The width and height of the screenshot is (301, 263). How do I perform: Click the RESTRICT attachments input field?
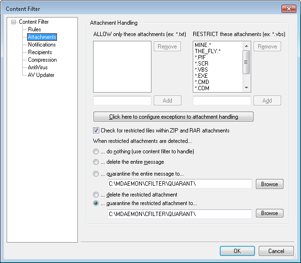pyautogui.click(x=222, y=101)
